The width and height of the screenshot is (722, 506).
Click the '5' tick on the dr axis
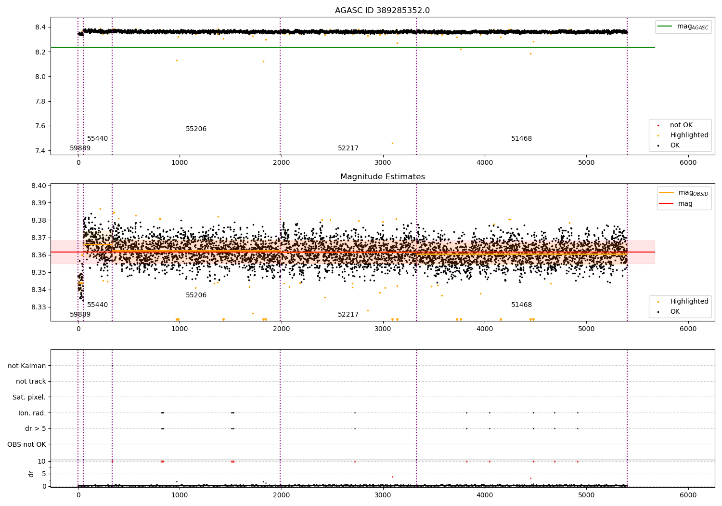[44, 474]
